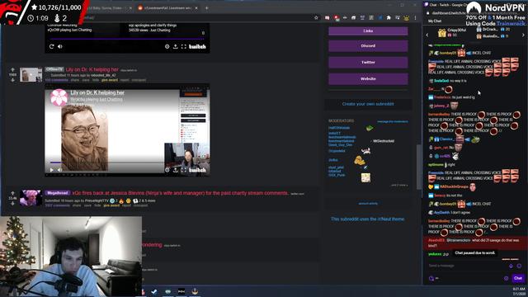Close the r/LivestreamFail tab
528x297 pixels.
pyautogui.click(x=196, y=7)
